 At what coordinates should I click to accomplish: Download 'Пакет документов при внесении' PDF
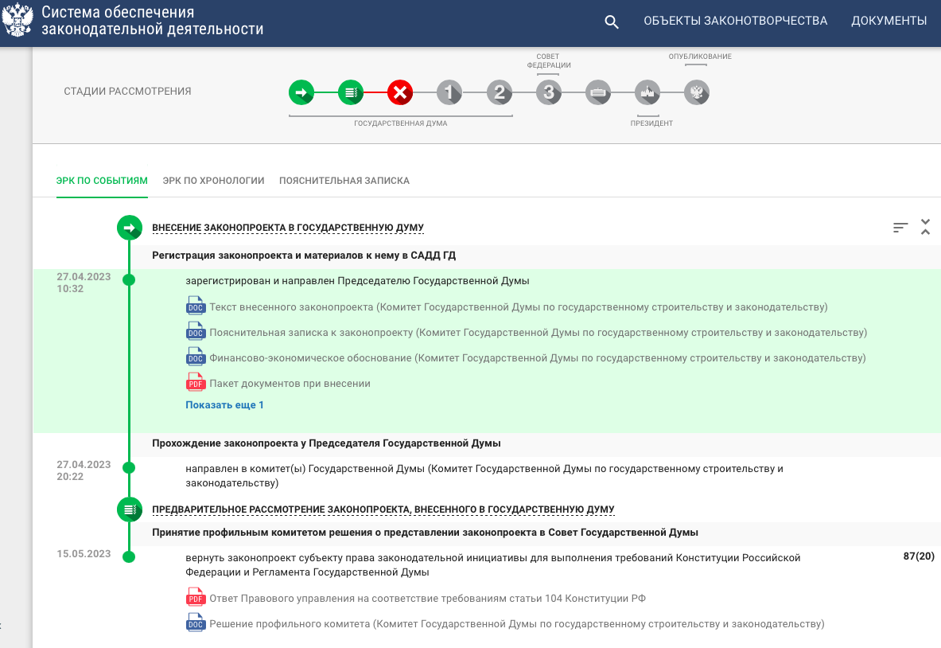point(290,384)
